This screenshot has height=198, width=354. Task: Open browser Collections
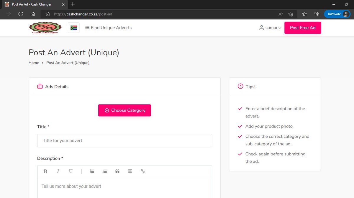pos(317,14)
